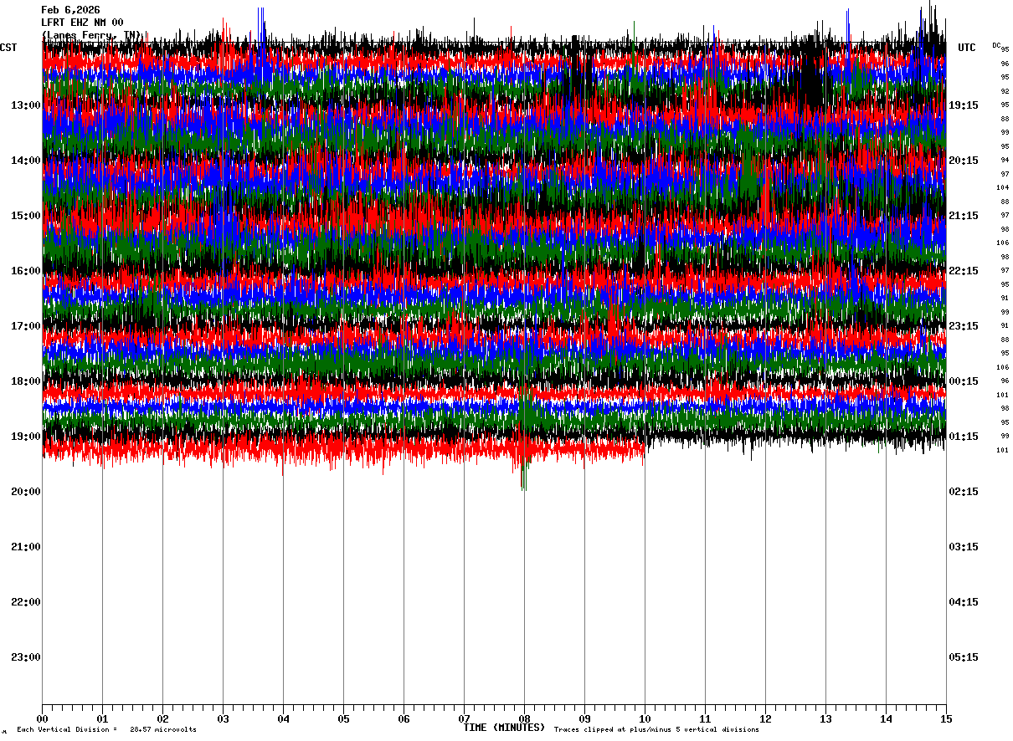Select the 14:00 CST time label

pos(26,161)
